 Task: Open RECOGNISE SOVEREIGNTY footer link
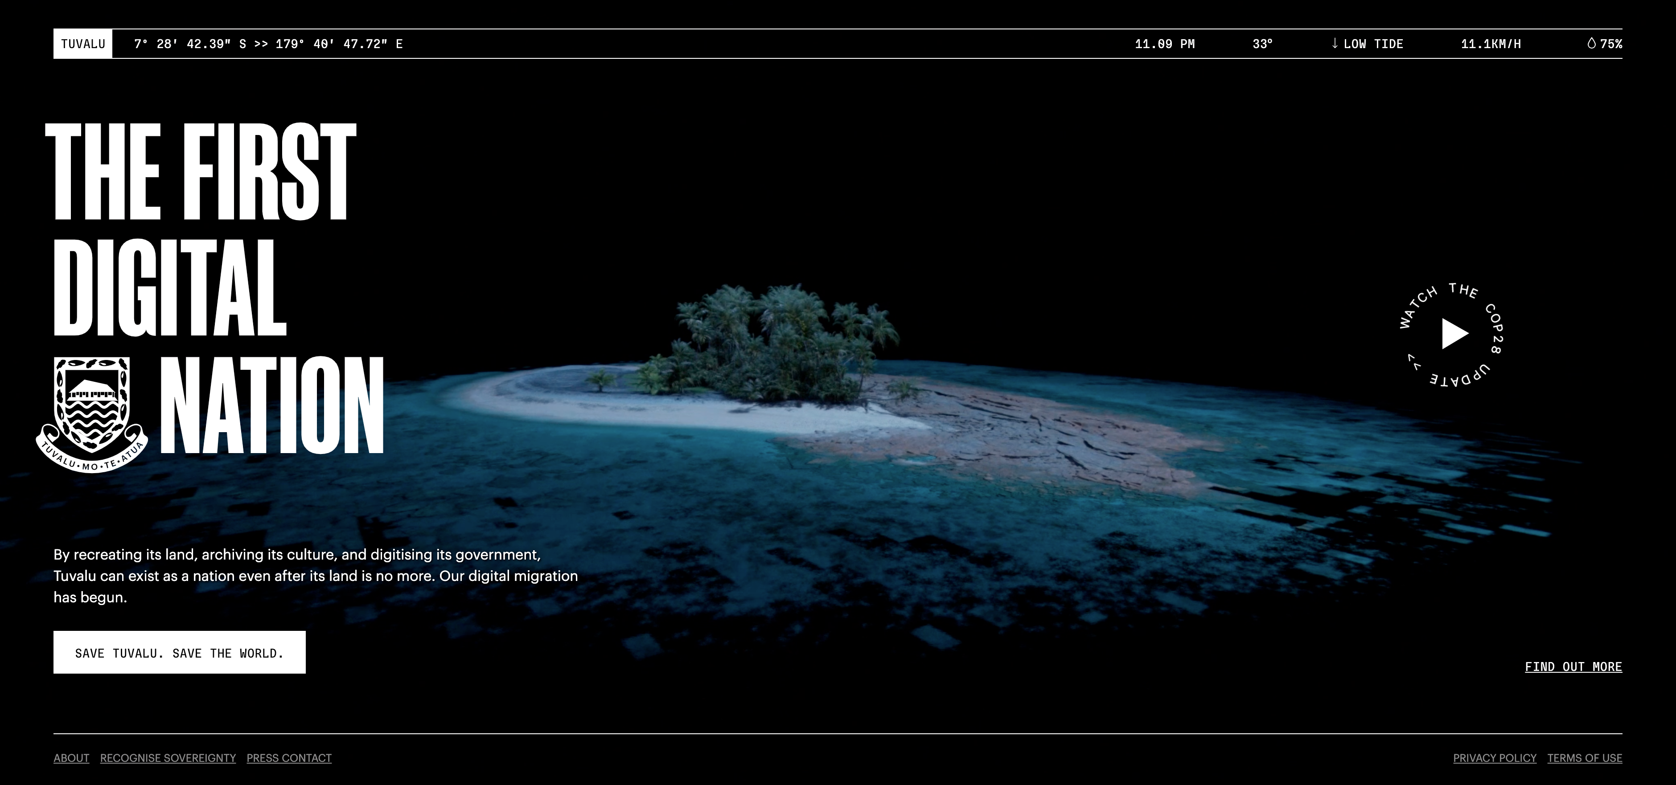point(168,758)
